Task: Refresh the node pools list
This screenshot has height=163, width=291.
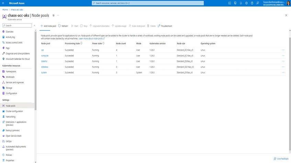Action: pyautogui.click(x=63, y=26)
